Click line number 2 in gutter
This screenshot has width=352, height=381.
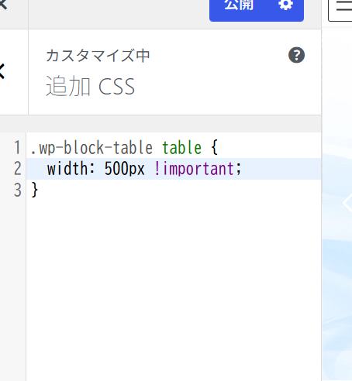pos(18,169)
